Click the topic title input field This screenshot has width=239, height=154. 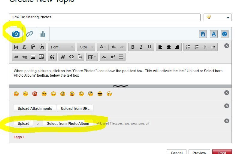(104, 17)
